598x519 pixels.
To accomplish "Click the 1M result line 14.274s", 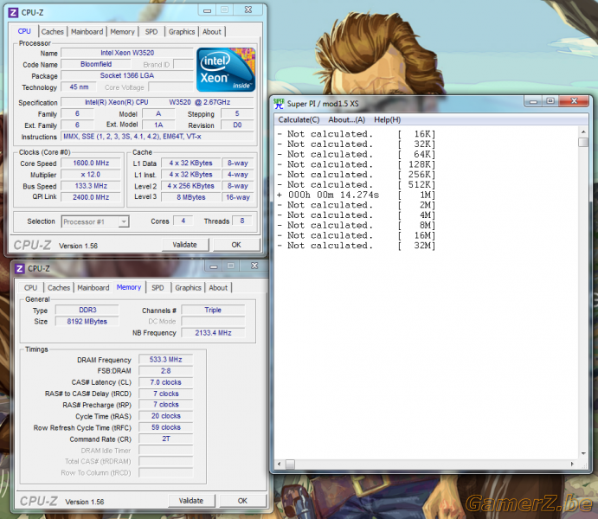I will [x=357, y=195].
